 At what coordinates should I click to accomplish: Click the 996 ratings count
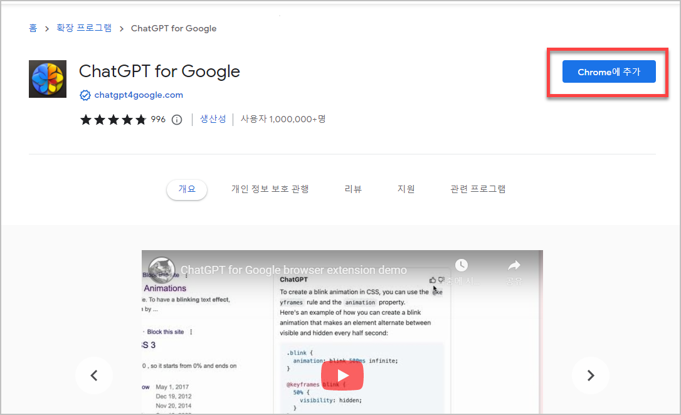click(x=158, y=119)
